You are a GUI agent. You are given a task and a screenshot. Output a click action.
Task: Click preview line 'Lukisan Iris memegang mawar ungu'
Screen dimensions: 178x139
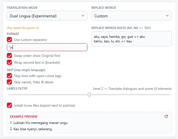[x=39, y=123]
